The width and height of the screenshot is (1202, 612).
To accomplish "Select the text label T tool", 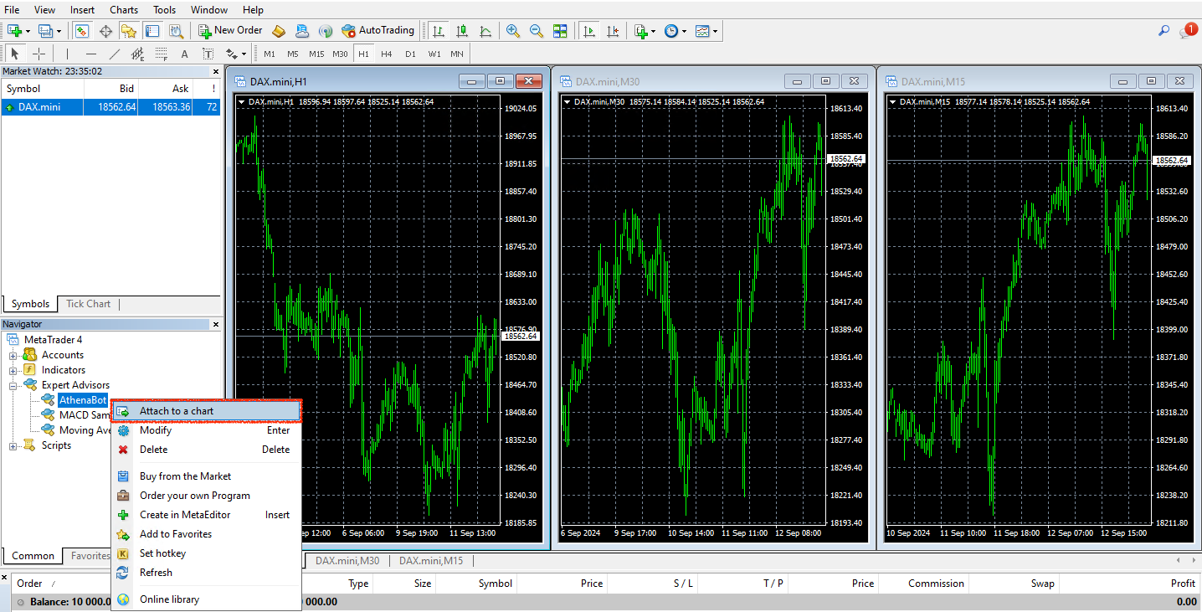I will (x=208, y=54).
